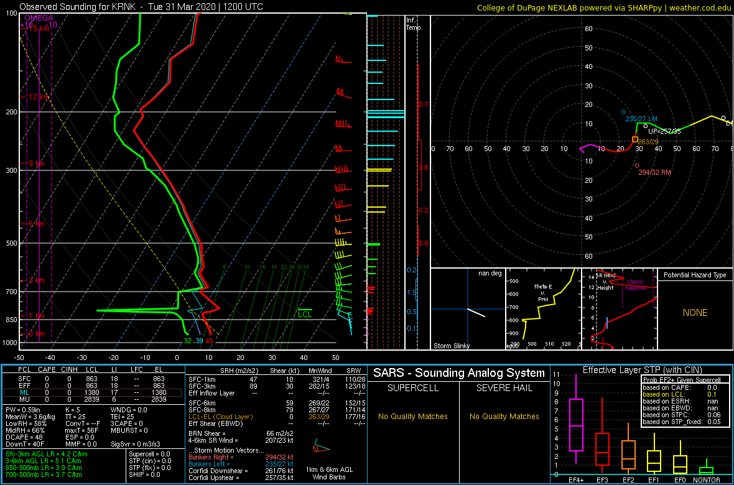Click the magenta 'OMEGA' label

[x=39, y=18]
